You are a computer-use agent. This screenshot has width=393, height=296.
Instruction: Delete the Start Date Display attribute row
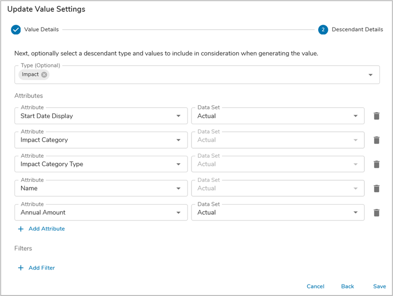click(376, 116)
